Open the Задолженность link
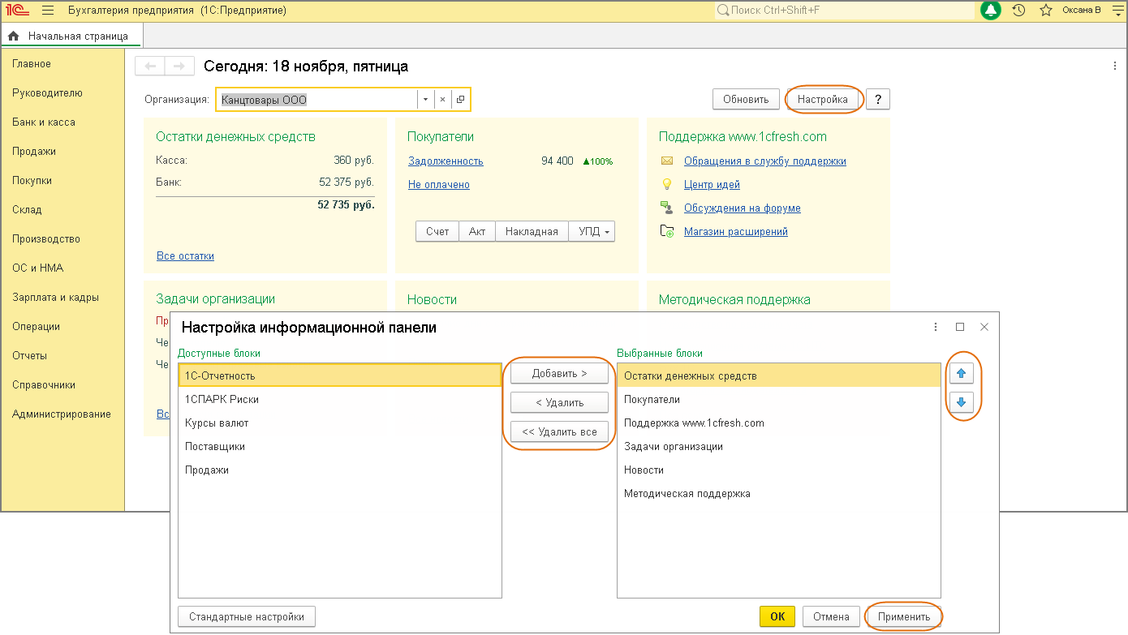This screenshot has width=1128, height=635. point(446,161)
